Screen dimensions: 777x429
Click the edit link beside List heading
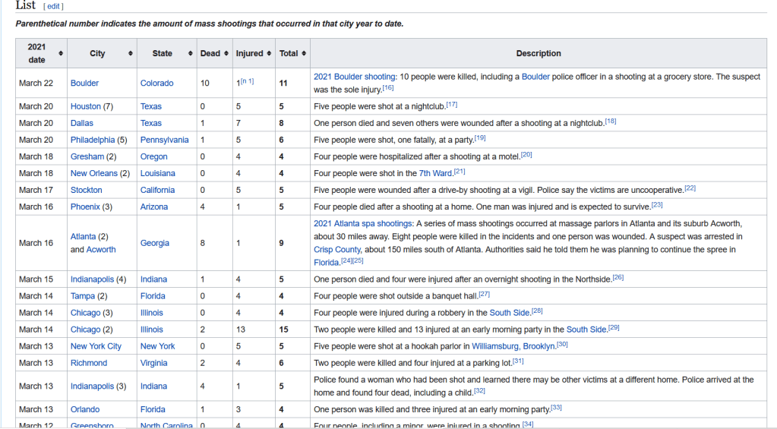(52, 6)
